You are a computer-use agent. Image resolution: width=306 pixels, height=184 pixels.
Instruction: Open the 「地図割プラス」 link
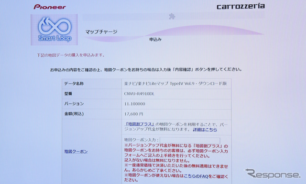pos(140,124)
